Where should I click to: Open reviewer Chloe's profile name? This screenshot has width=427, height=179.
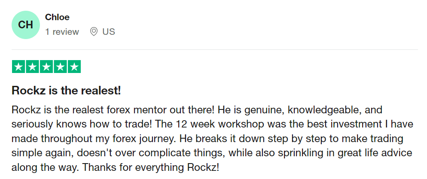point(57,17)
